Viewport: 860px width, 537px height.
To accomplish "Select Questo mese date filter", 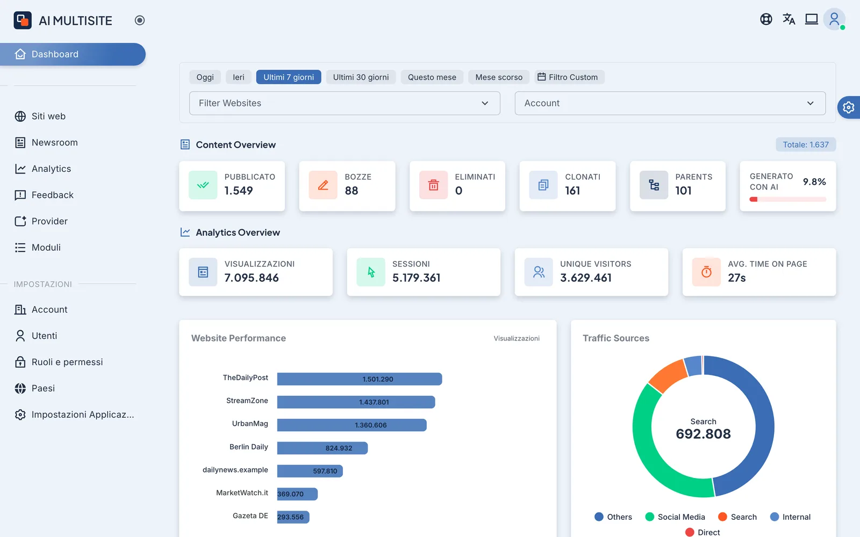I will tap(432, 77).
